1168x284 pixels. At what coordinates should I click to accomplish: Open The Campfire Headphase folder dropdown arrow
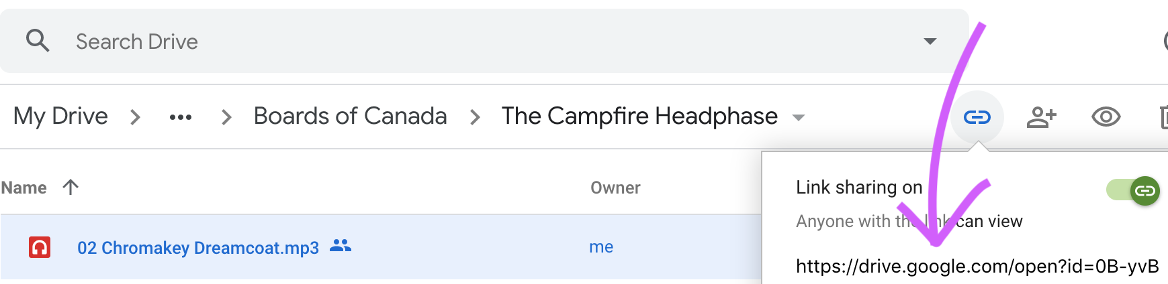pyautogui.click(x=798, y=118)
